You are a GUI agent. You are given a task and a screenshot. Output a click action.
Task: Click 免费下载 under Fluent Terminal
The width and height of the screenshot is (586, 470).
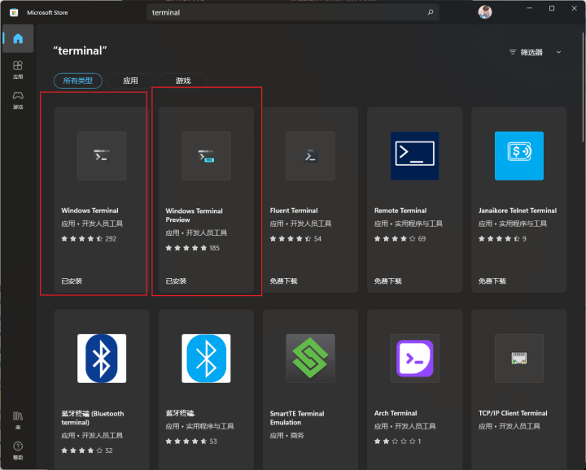284,281
